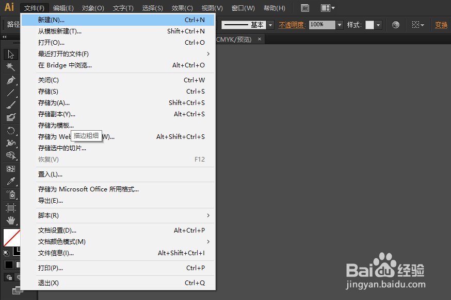Select the Artboard tool
The width and height of the screenshot is (451, 300).
click(x=11, y=208)
